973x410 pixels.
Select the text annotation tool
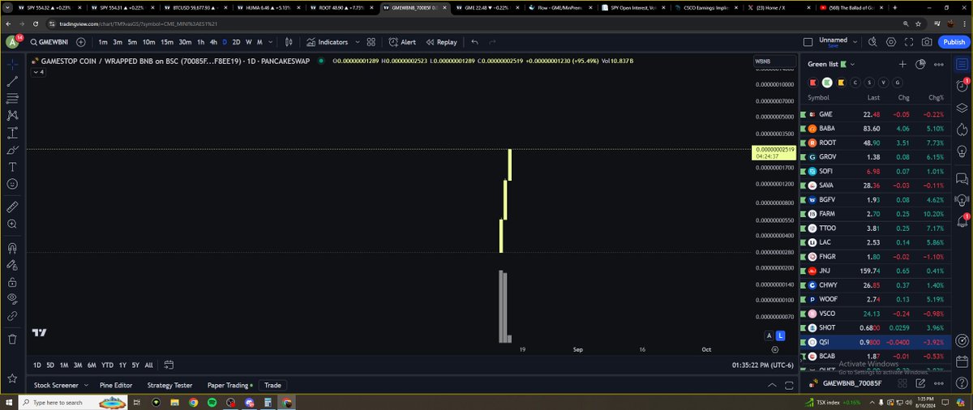12,166
